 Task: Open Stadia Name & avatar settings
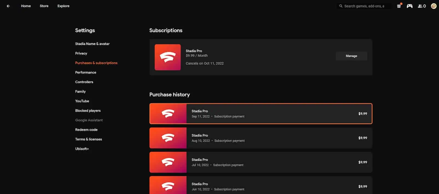pyautogui.click(x=92, y=44)
